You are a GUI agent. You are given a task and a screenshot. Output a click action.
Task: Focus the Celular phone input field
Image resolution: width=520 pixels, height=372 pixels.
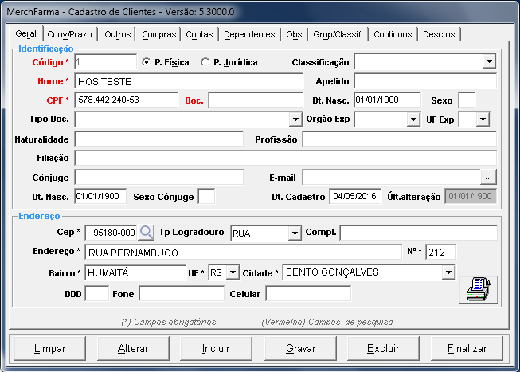click(307, 293)
